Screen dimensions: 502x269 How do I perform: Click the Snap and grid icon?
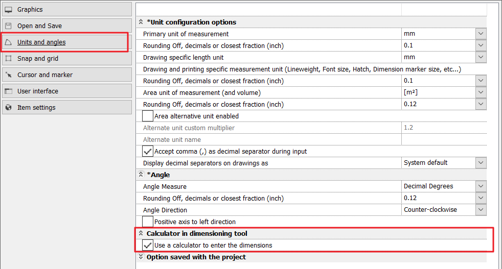point(8,59)
